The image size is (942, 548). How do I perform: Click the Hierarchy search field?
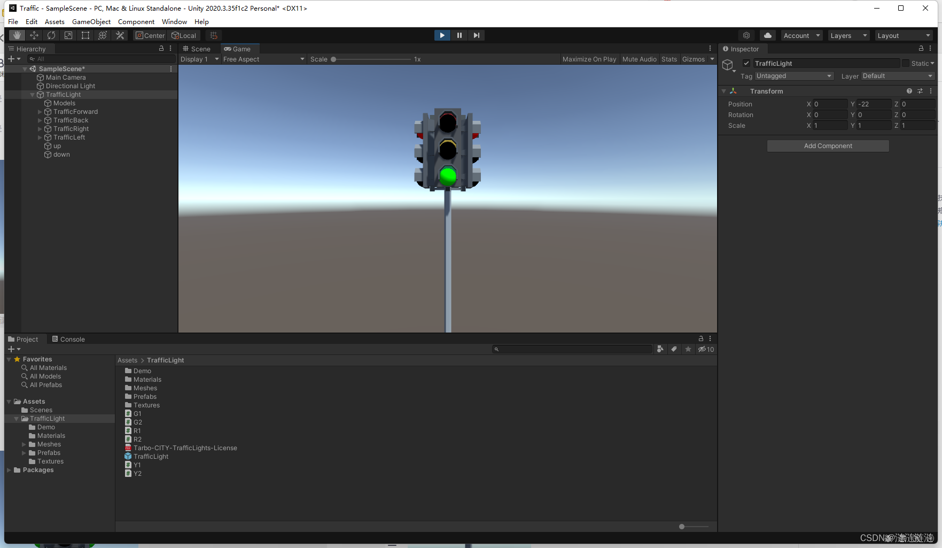click(102, 59)
